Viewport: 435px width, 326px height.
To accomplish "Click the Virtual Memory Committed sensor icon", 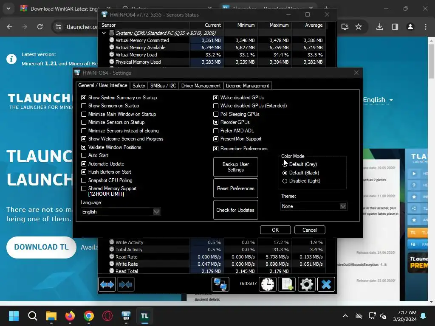I will 112,40.
